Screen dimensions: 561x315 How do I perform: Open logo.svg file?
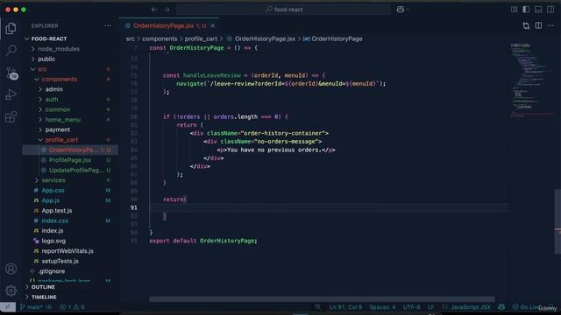70,241
